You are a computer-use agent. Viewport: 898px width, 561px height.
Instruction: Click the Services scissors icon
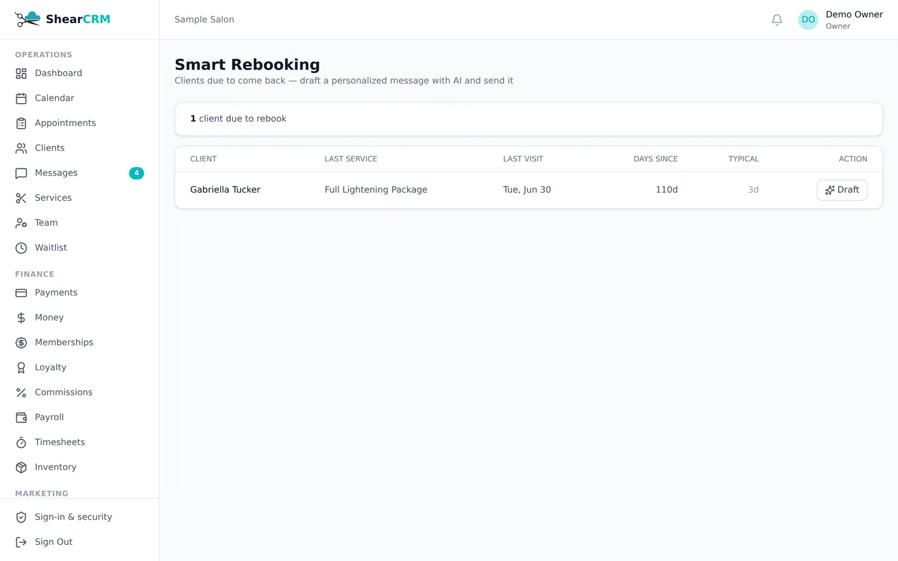point(21,198)
